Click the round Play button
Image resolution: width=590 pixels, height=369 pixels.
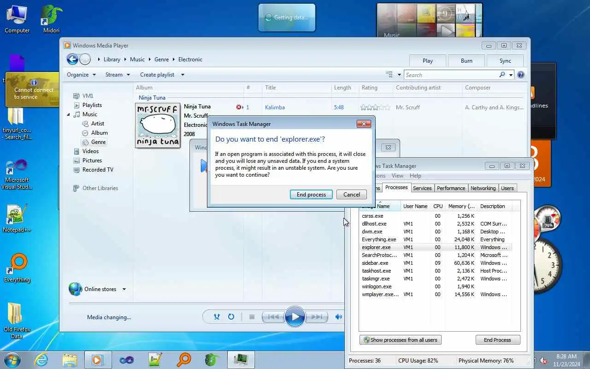295,317
